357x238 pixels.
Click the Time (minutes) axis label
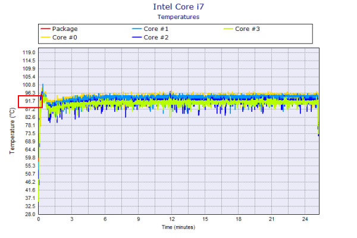click(x=178, y=227)
